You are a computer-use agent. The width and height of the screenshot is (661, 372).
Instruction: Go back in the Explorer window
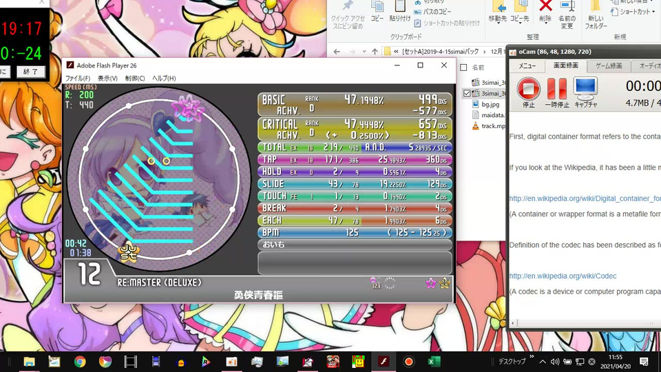click(x=337, y=52)
